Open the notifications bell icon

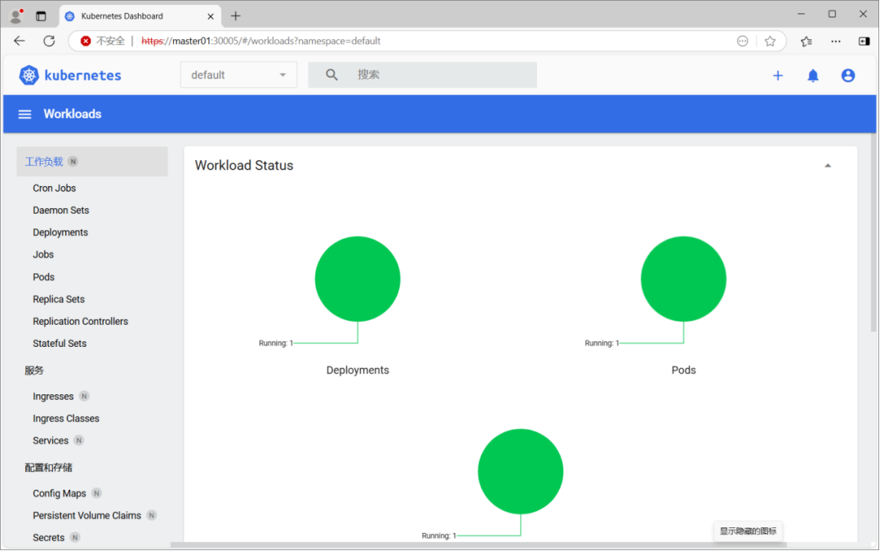(813, 75)
